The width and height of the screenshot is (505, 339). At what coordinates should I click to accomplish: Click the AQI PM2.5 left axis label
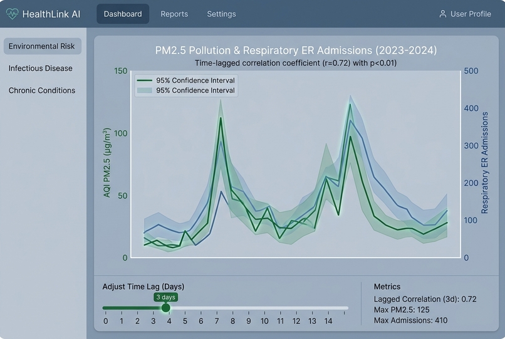click(x=107, y=163)
